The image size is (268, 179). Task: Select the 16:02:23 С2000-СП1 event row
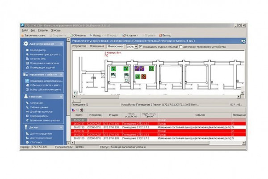pos(156,138)
